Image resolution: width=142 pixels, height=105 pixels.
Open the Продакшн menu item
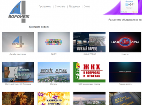tap(74, 7)
